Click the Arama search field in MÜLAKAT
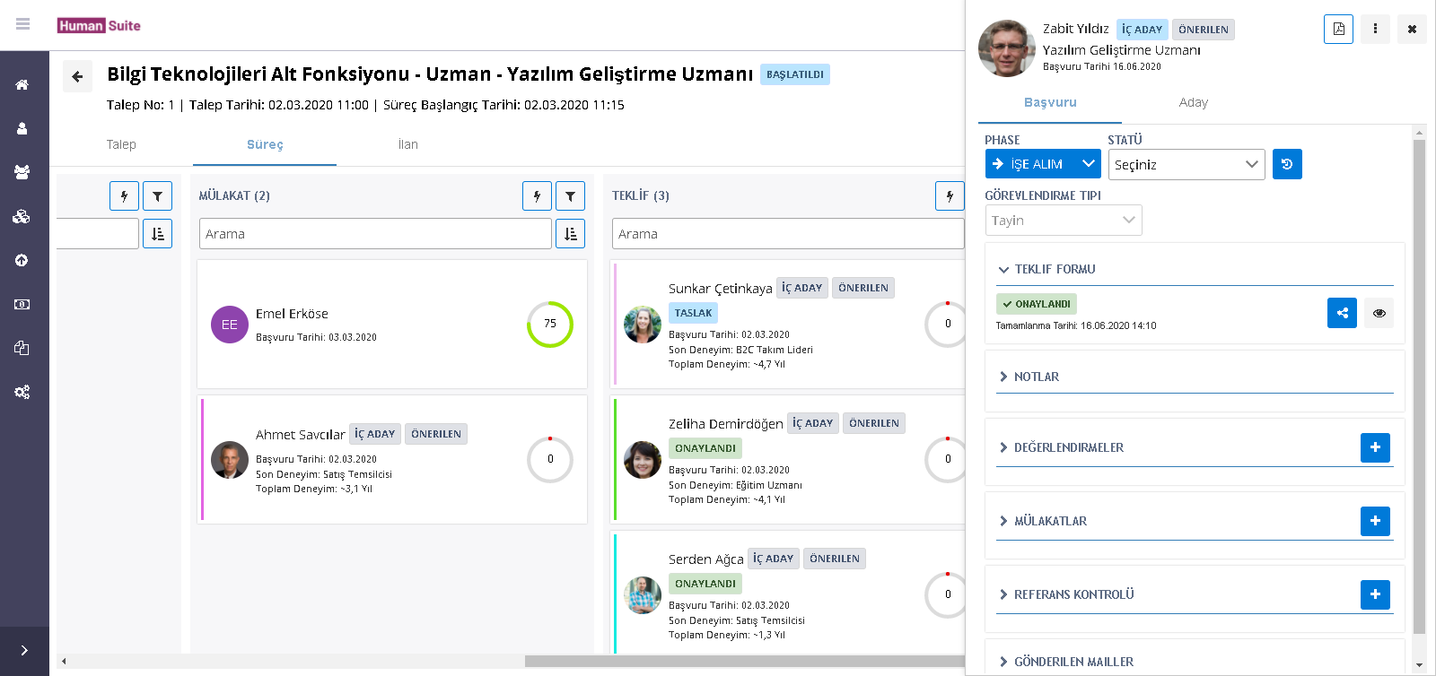This screenshot has width=1436, height=676. click(x=375, y=234)
